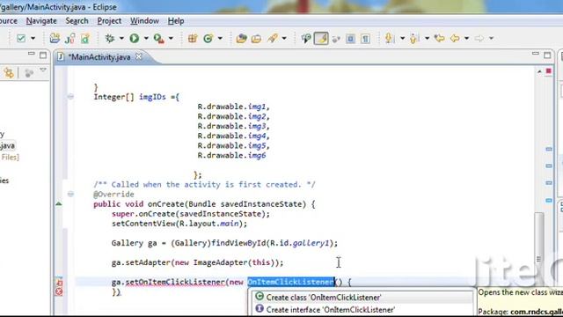
Task: Click the task checkbox icon in toolbar
Action: (x=21, y=38)
